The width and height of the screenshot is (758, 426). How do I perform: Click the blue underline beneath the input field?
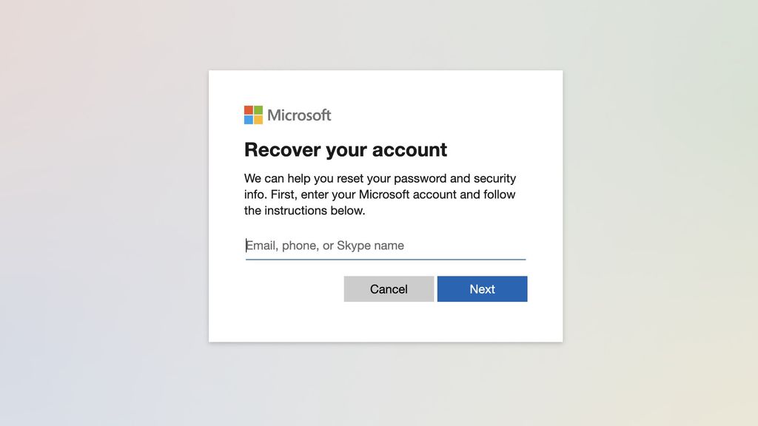click(385, 258)
